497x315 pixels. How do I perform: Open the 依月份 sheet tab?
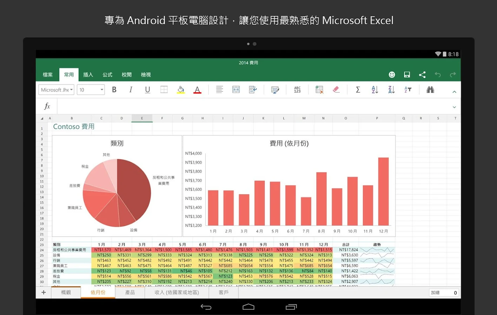98,292
